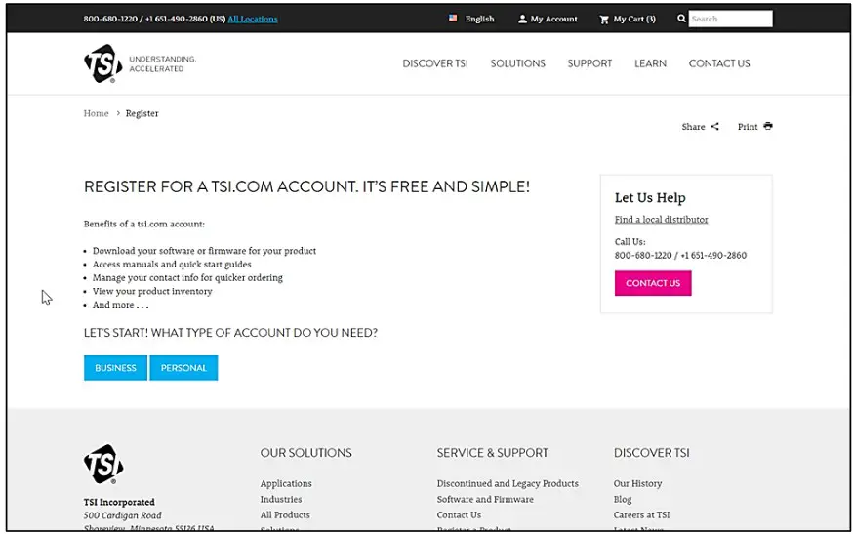Click the Our Solutions footer heading
Screen dimensions: 853x534
pyautogui.click(x=305, y=453)
